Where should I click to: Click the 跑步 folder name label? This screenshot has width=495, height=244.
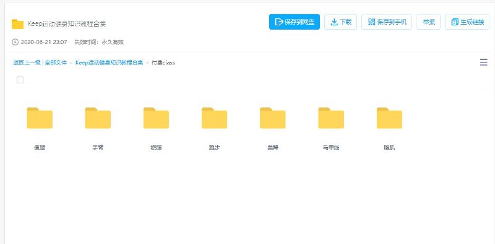point(214,148)
